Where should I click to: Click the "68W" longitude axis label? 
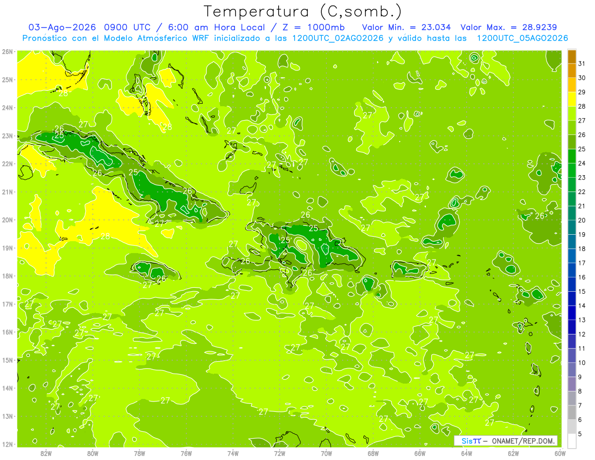[373, 453]
